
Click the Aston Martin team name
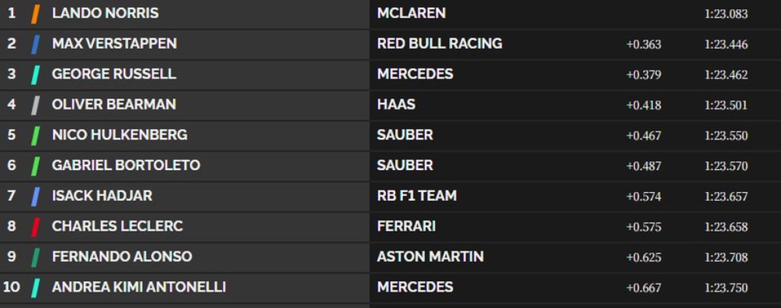pos(430,257)
